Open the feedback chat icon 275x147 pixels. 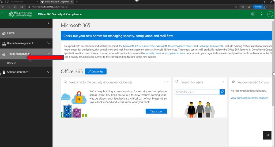267,135
